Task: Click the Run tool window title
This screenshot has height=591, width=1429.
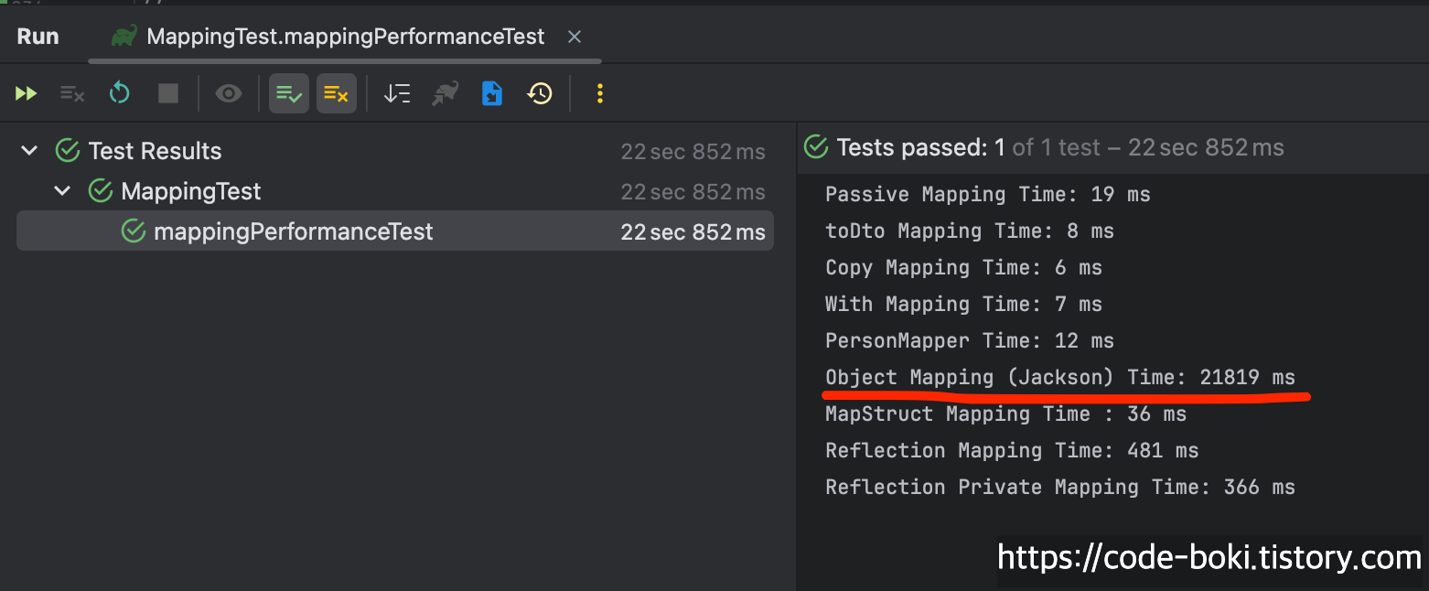Action: (38, 37)
